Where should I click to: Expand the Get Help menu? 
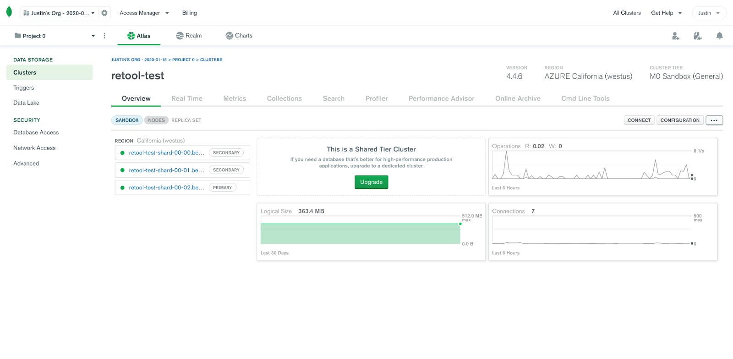point(666,13)
